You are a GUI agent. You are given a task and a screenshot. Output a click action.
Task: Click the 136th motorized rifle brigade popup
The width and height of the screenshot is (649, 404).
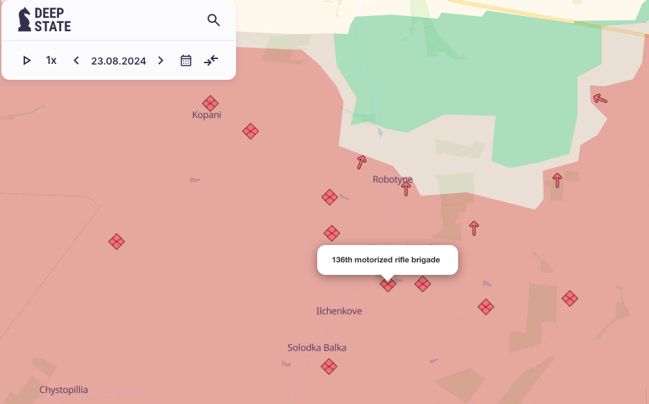coord(387,260)
